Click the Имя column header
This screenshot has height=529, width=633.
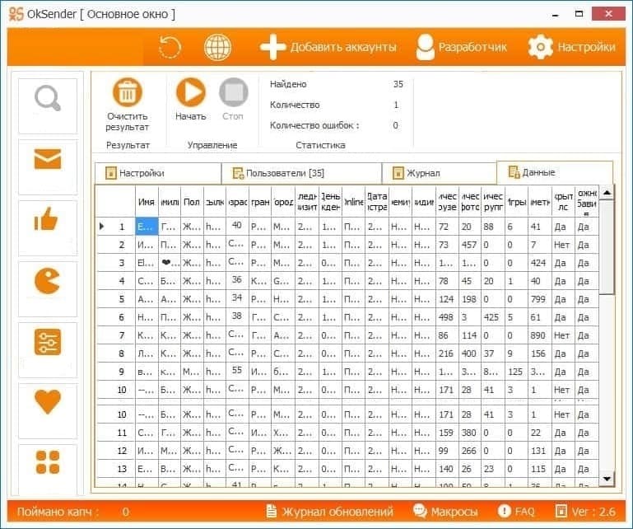[x=147, y=202]
